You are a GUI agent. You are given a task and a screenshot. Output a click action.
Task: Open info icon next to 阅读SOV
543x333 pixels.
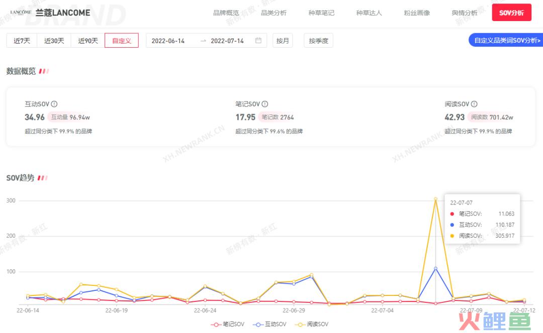(474, 104)
